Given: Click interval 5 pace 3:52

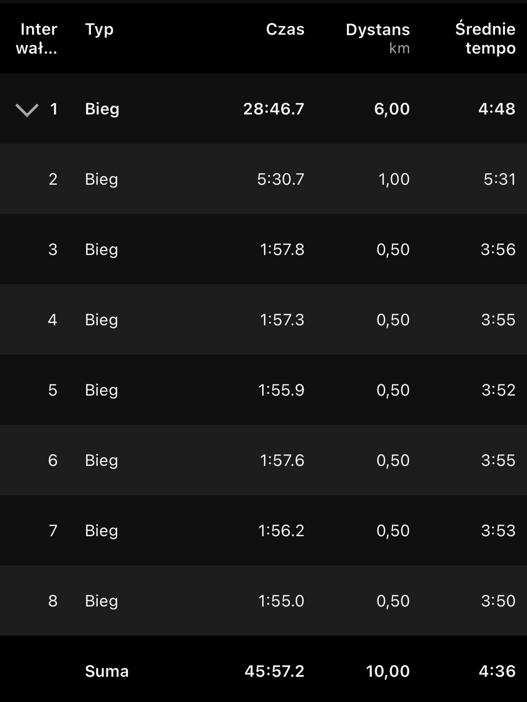Looking at the screenshot, I should 498,390.
